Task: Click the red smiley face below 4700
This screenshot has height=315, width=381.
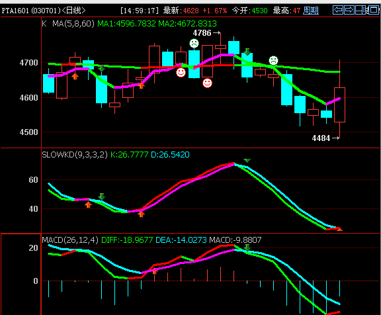Action: (x=181, y=72)
